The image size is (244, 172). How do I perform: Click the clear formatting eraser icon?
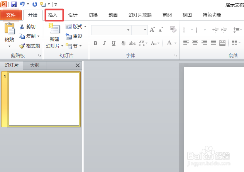click(173, 29)
